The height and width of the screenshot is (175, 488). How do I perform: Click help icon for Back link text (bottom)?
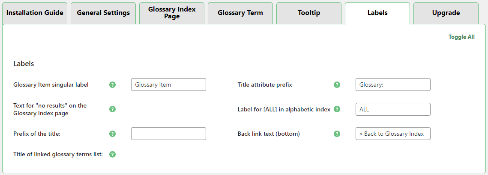[x=337, y=134]
